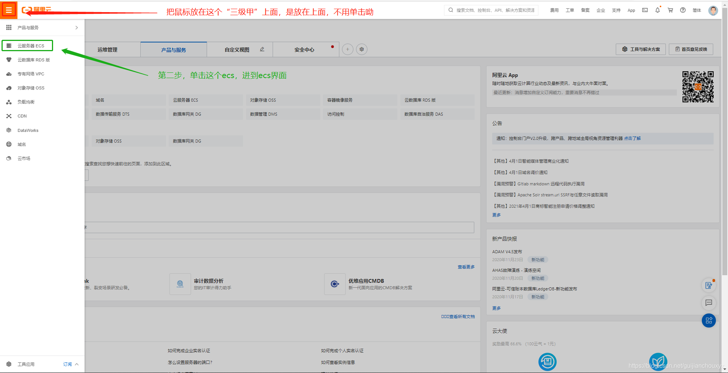The width and height of the screenshot is (728, 373).
Task: Select 对象存储 OSS in sidebar
Action: click(31, 88)
